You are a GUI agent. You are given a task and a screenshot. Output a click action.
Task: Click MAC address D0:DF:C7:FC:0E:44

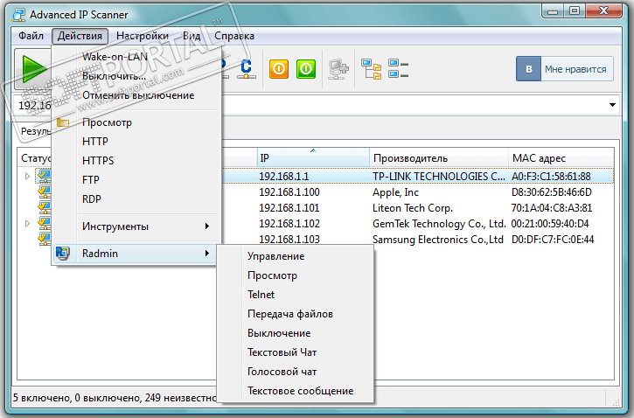(x=553, y=240)
